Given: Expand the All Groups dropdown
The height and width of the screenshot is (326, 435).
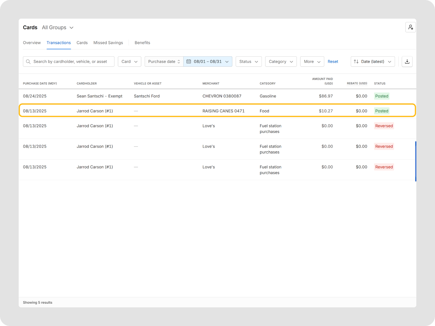Looking at the screenshot, I should pos(58,27).
